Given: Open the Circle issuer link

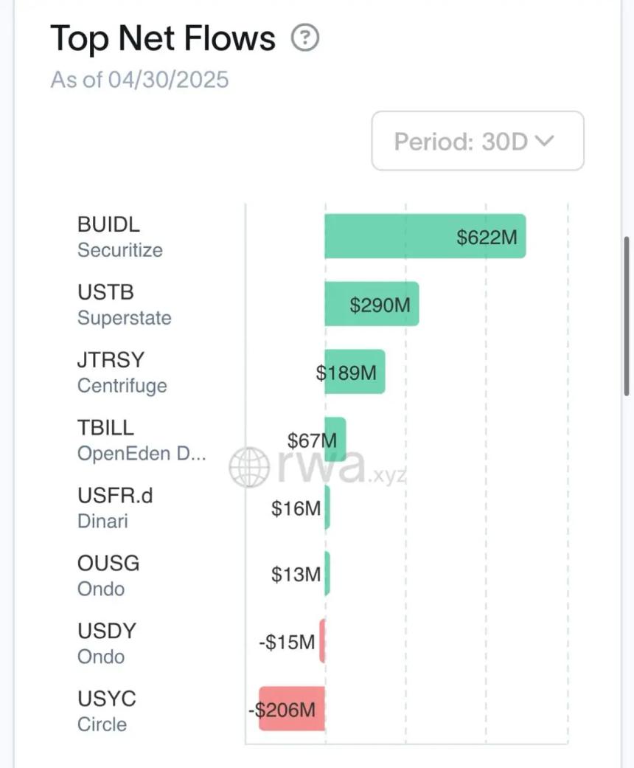Looking at the screenshot, I should pos(102,724).
